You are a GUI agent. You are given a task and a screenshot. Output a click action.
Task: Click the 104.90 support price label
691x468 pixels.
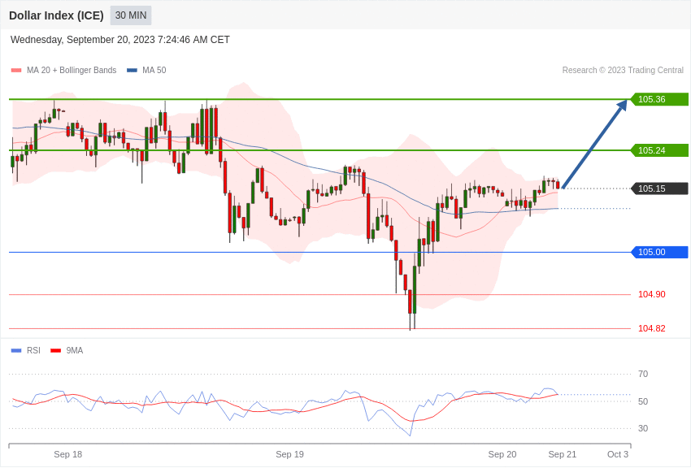[x=652, y=294]
